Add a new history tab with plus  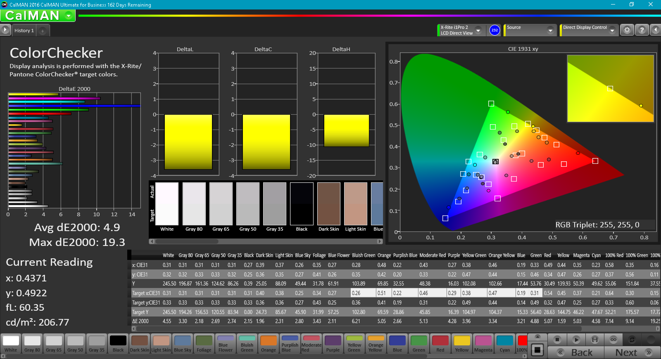pyautogui.click(x=42, y=31)
